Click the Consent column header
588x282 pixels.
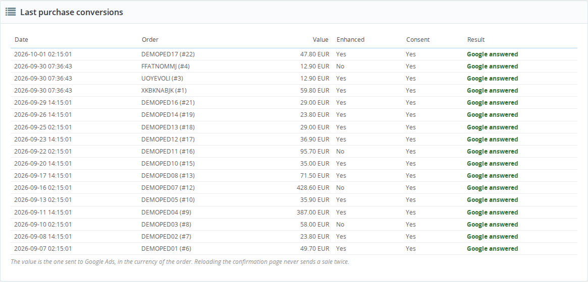click(418, 40)
